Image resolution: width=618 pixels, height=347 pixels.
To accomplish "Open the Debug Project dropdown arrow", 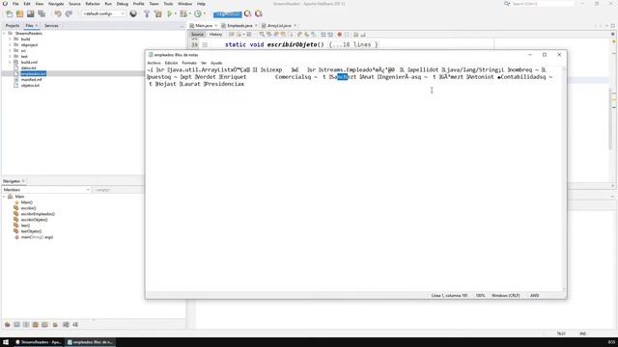I will click(x=189, y=13).
